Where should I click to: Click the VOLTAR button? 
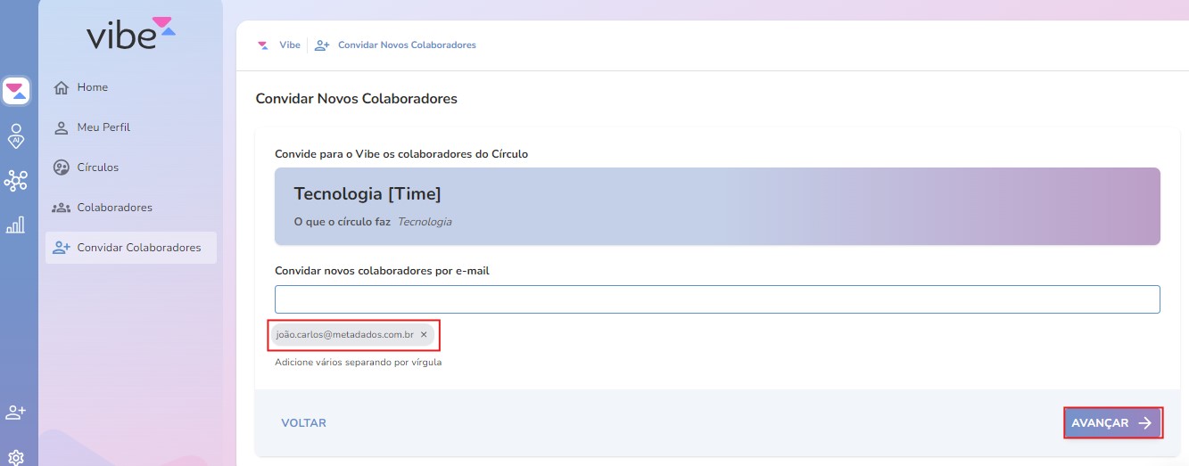click(x=303, y=423)
